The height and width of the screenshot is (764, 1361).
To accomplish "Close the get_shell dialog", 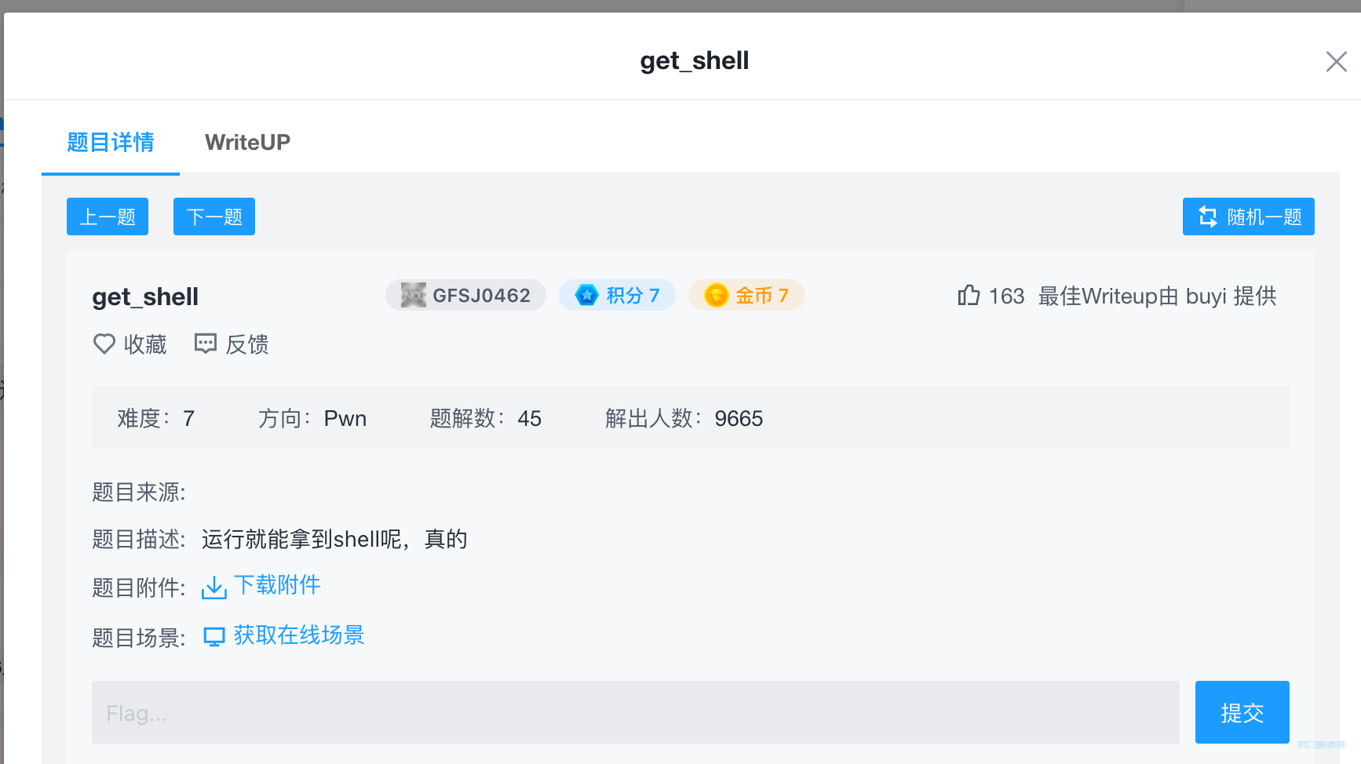I will [x=1336, y=61].
